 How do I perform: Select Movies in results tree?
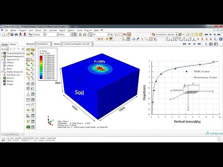(x=10, y=81)
